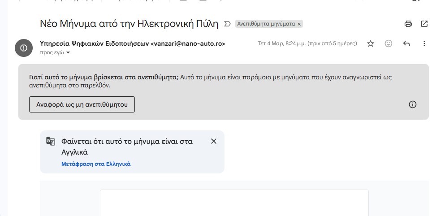
Task: Click "Αναφορά ως μη ανεπιθύμητου" button
Action: click(x=82, y=104)
